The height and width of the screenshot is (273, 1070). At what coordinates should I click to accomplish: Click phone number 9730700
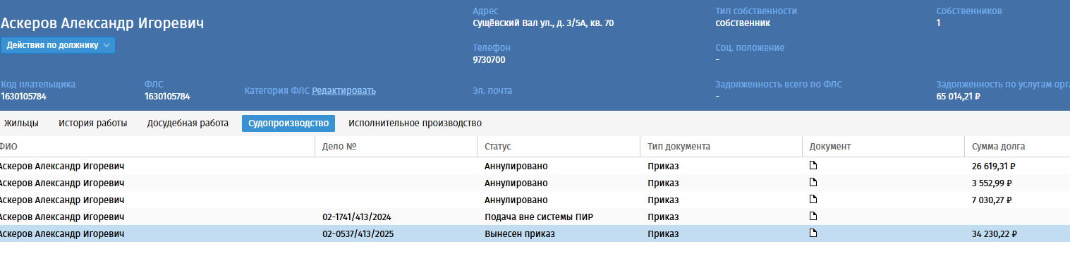(x=489, y=60)
